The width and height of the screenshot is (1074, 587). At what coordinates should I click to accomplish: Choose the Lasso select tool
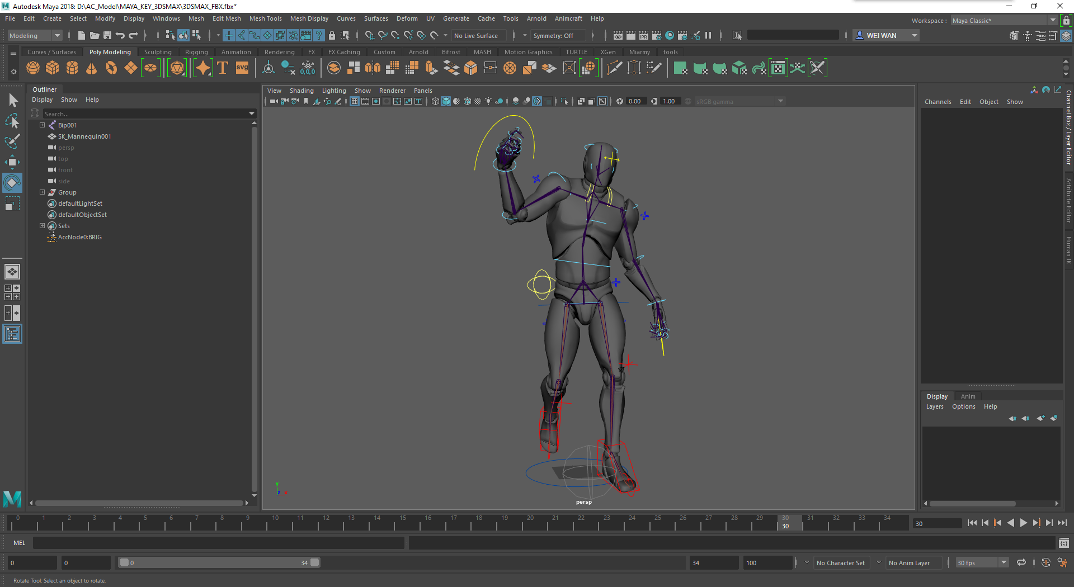point(12,121)
